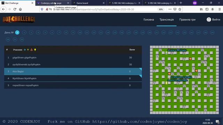The width and height of the screenshot is (223, 125).
Task: Select participant yjtgxStiven yjtgxPupkin row
Action: pyautogui.click(x=73, y=58)
